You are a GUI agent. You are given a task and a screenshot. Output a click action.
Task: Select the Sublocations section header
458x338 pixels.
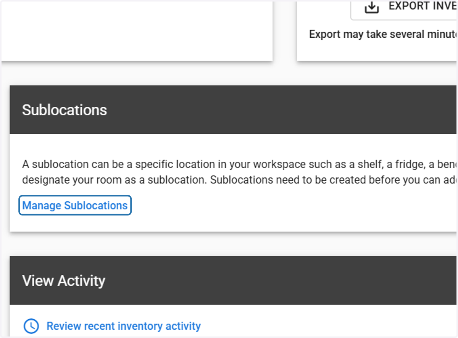[x=233, y=110]
